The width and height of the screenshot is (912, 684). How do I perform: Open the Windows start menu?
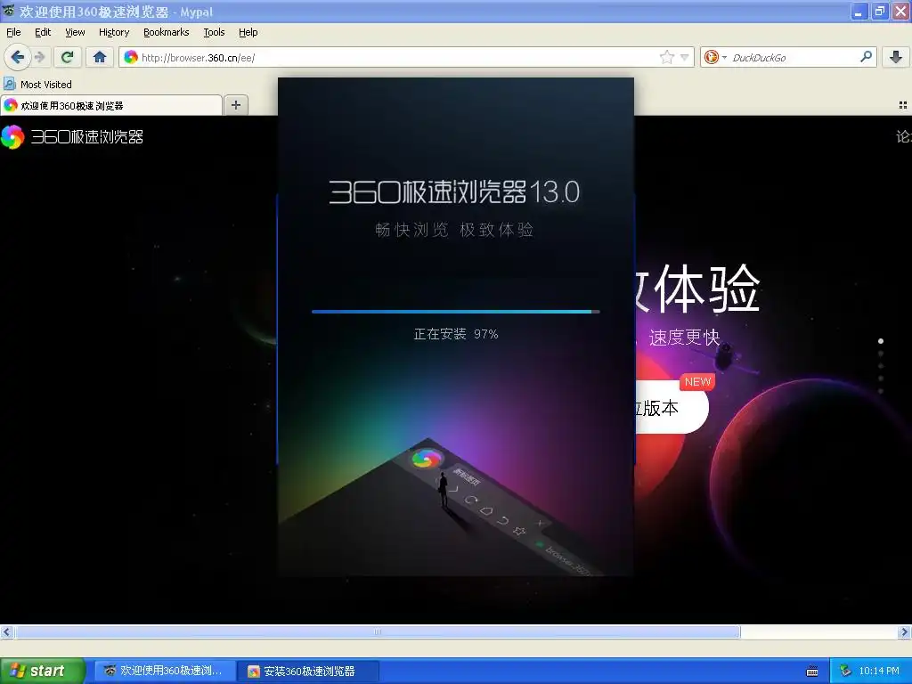click(x=42, y=671)
